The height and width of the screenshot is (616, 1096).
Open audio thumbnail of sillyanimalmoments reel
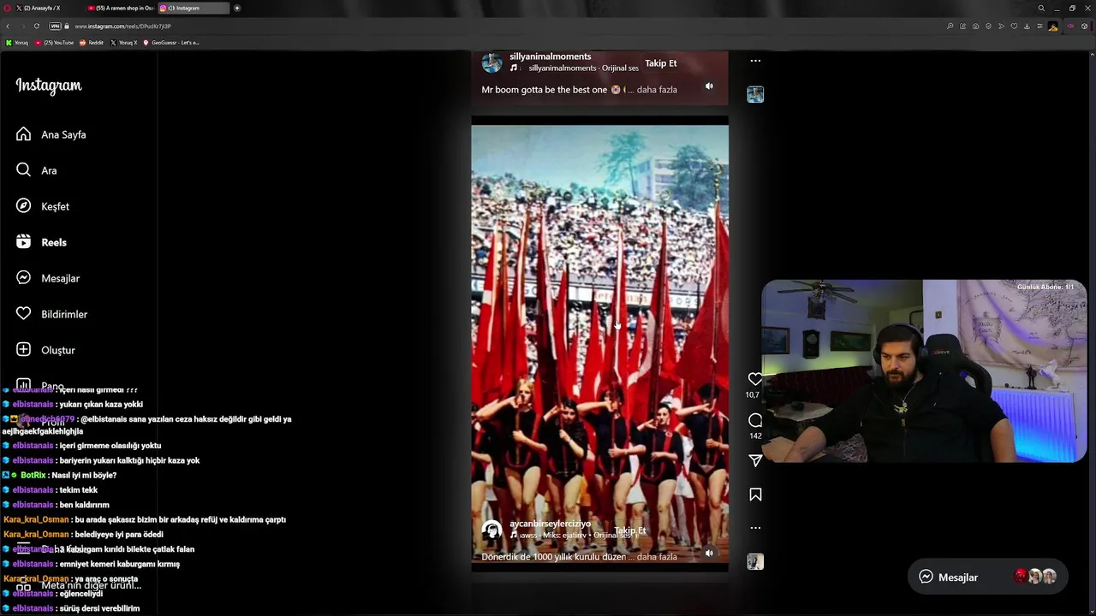point(755,94)
